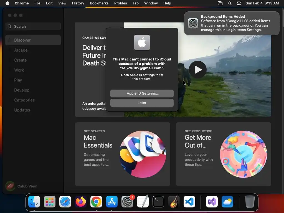Click the GET PRODUCTIVE label
Viewport: 284px width, 213px height.
coord(198,131)
